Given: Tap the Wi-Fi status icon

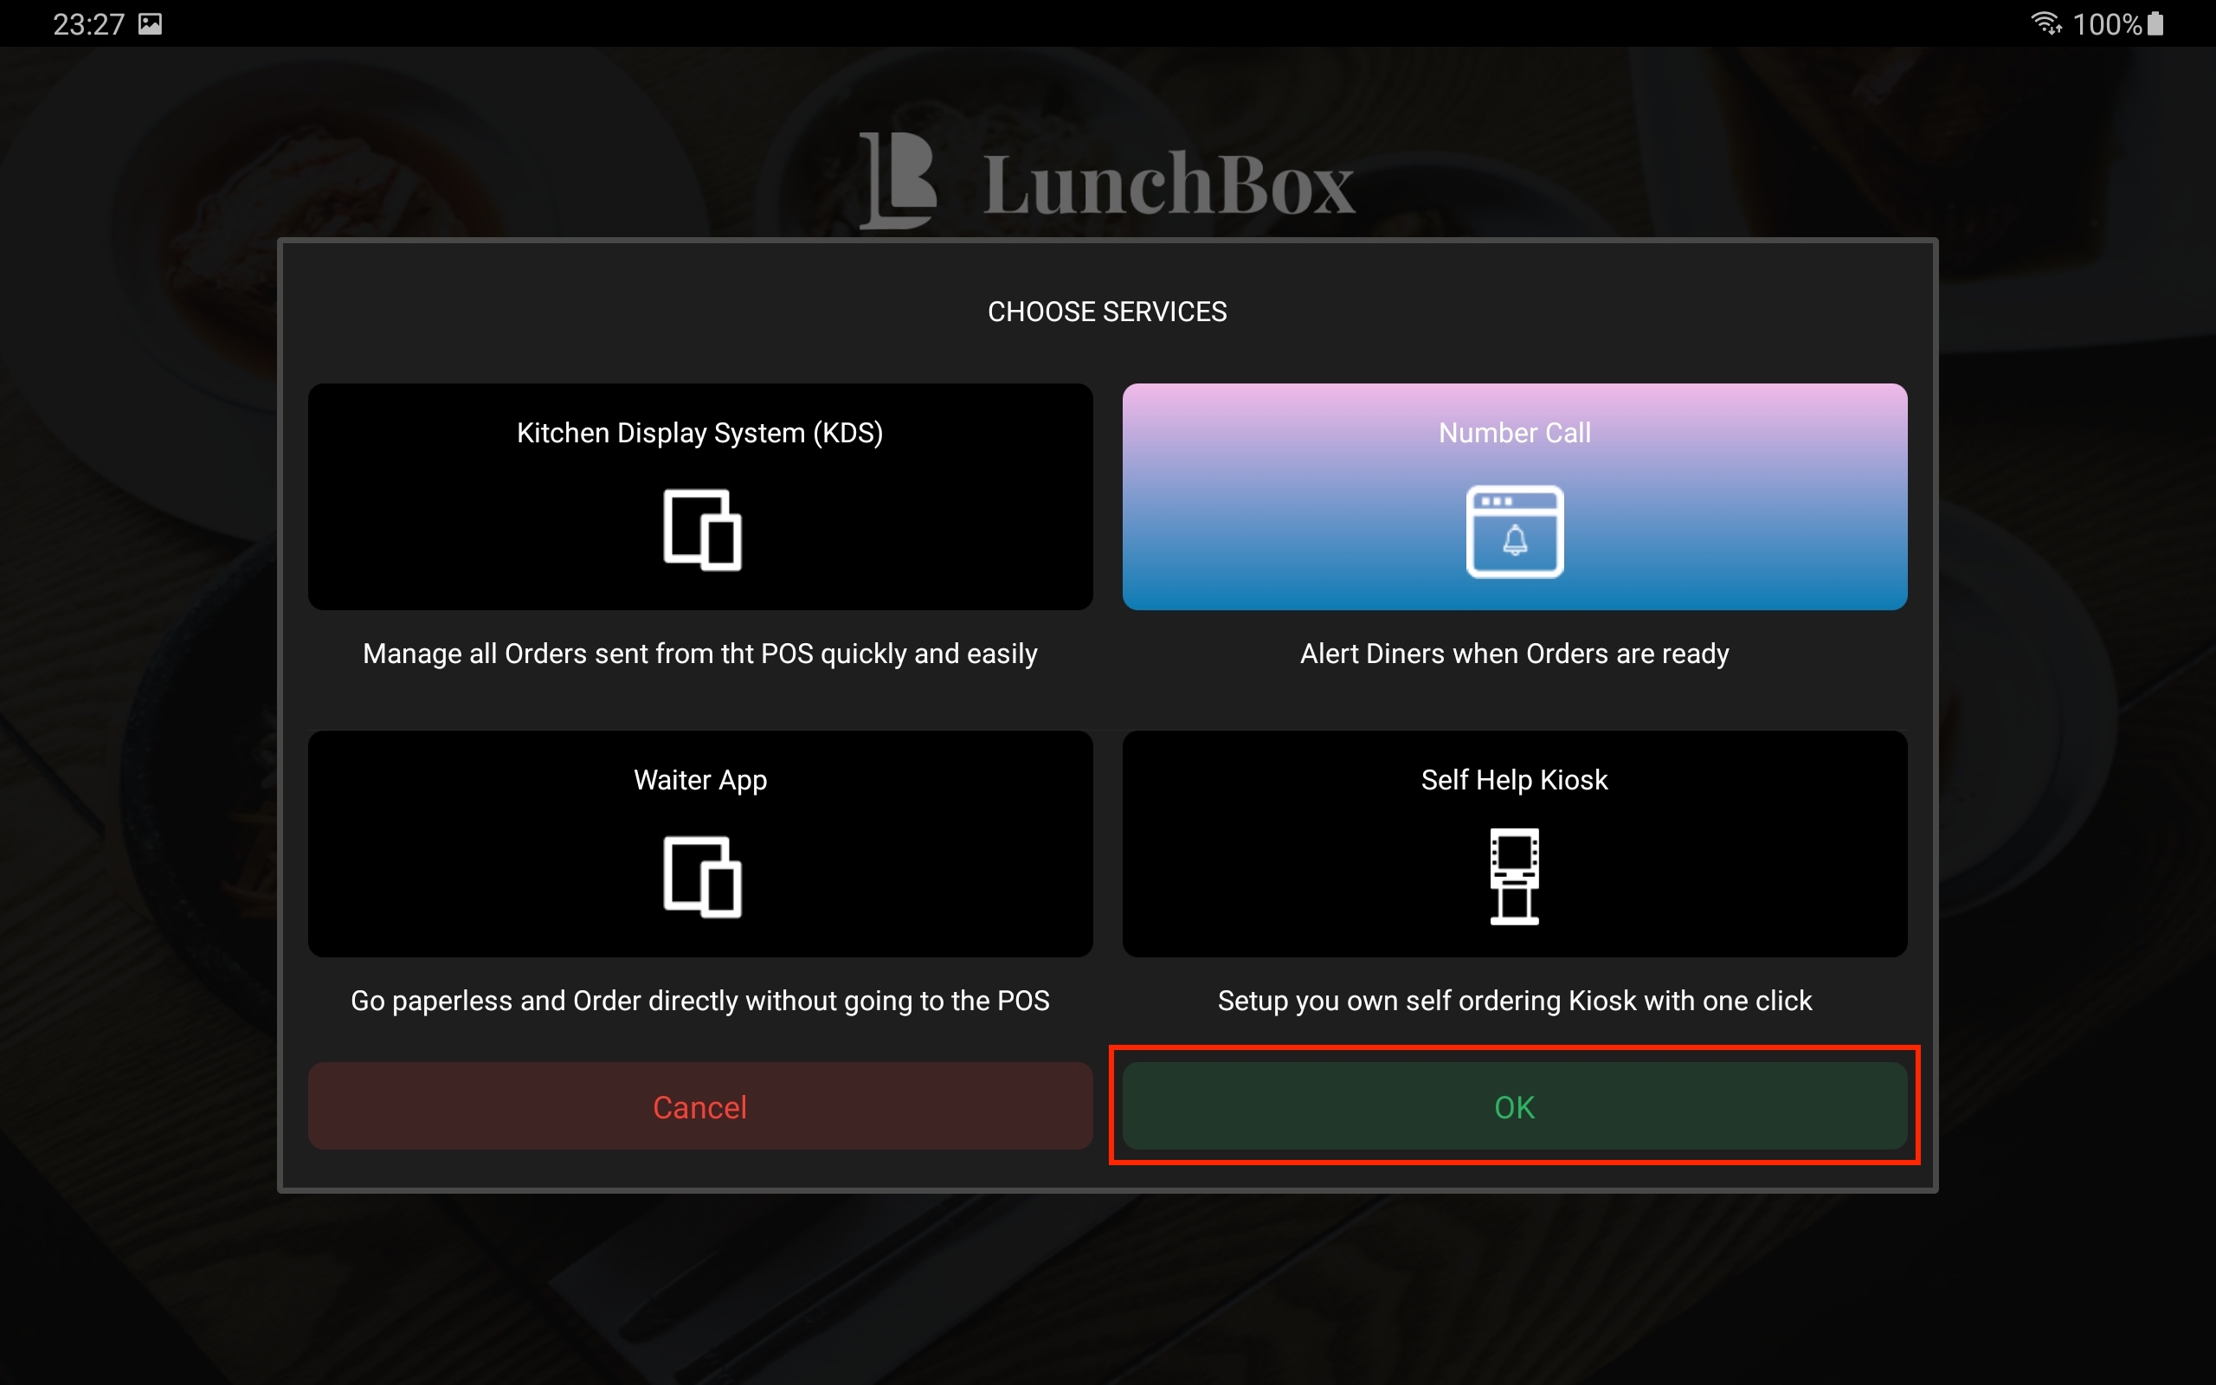Looking at the screenshot, I should click(2045, 23).
